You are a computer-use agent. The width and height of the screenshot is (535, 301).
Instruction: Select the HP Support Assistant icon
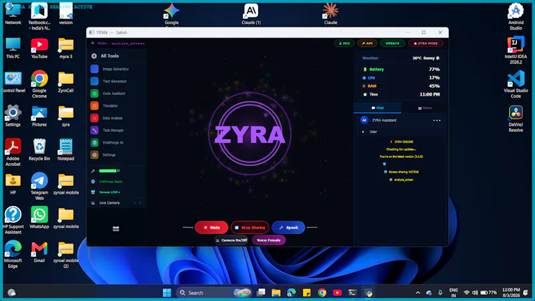[13, 220]
